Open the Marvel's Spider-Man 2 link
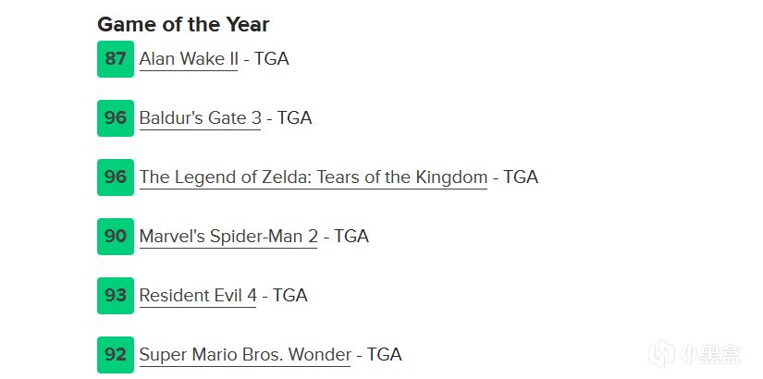763x379 pixels. tap(228, 237)
